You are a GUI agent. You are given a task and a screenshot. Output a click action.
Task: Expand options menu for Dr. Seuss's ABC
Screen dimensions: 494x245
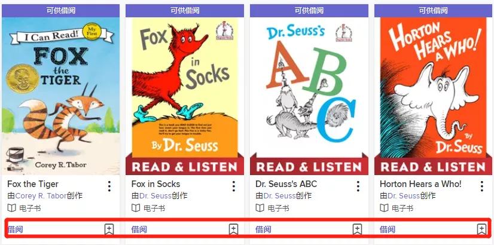[358, 186]
